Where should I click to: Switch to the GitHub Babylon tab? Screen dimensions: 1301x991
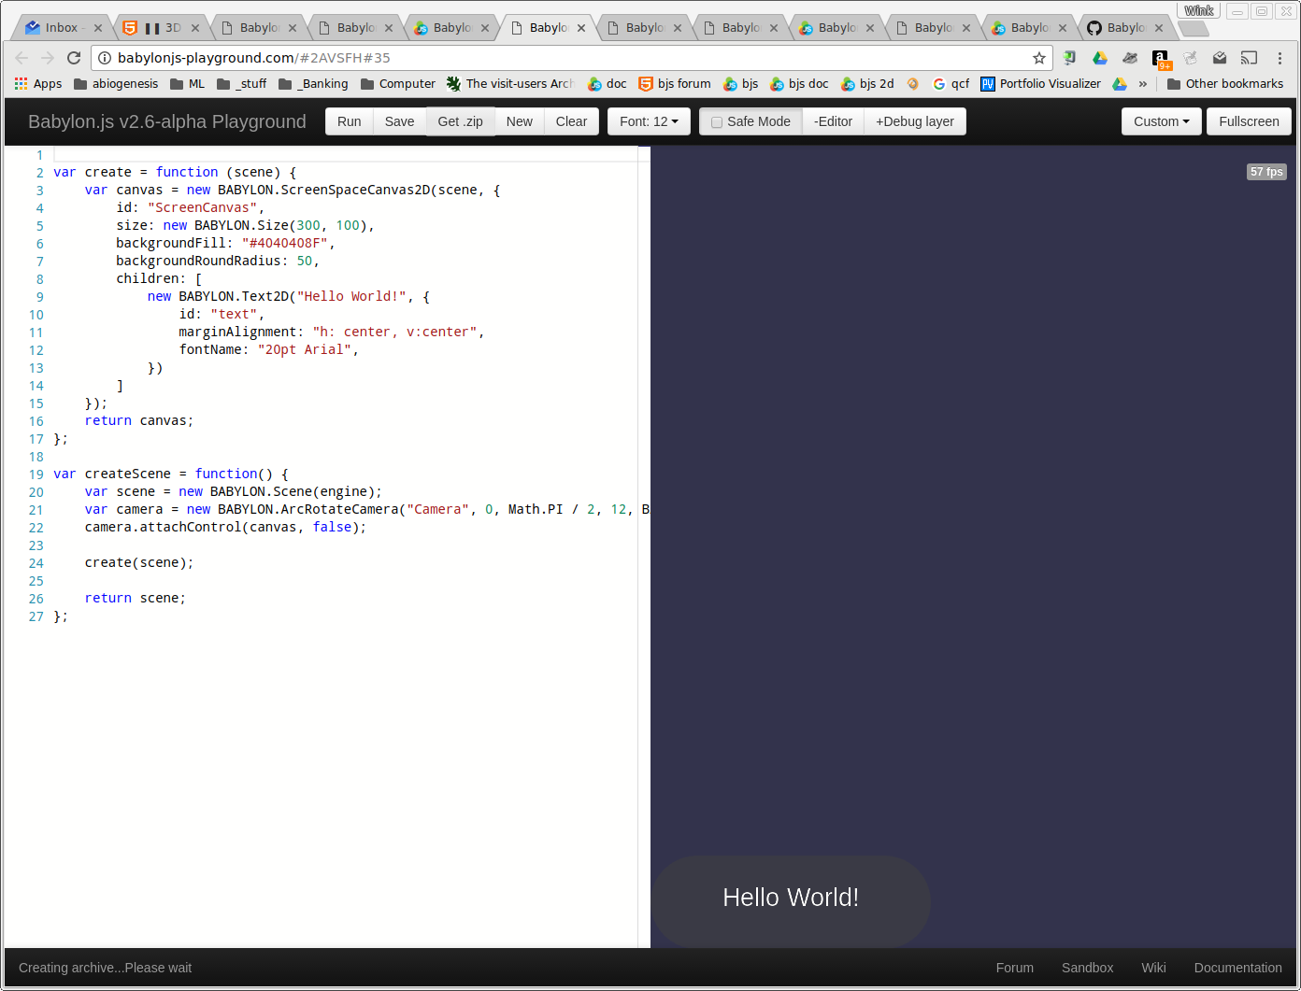[1125, 28]
